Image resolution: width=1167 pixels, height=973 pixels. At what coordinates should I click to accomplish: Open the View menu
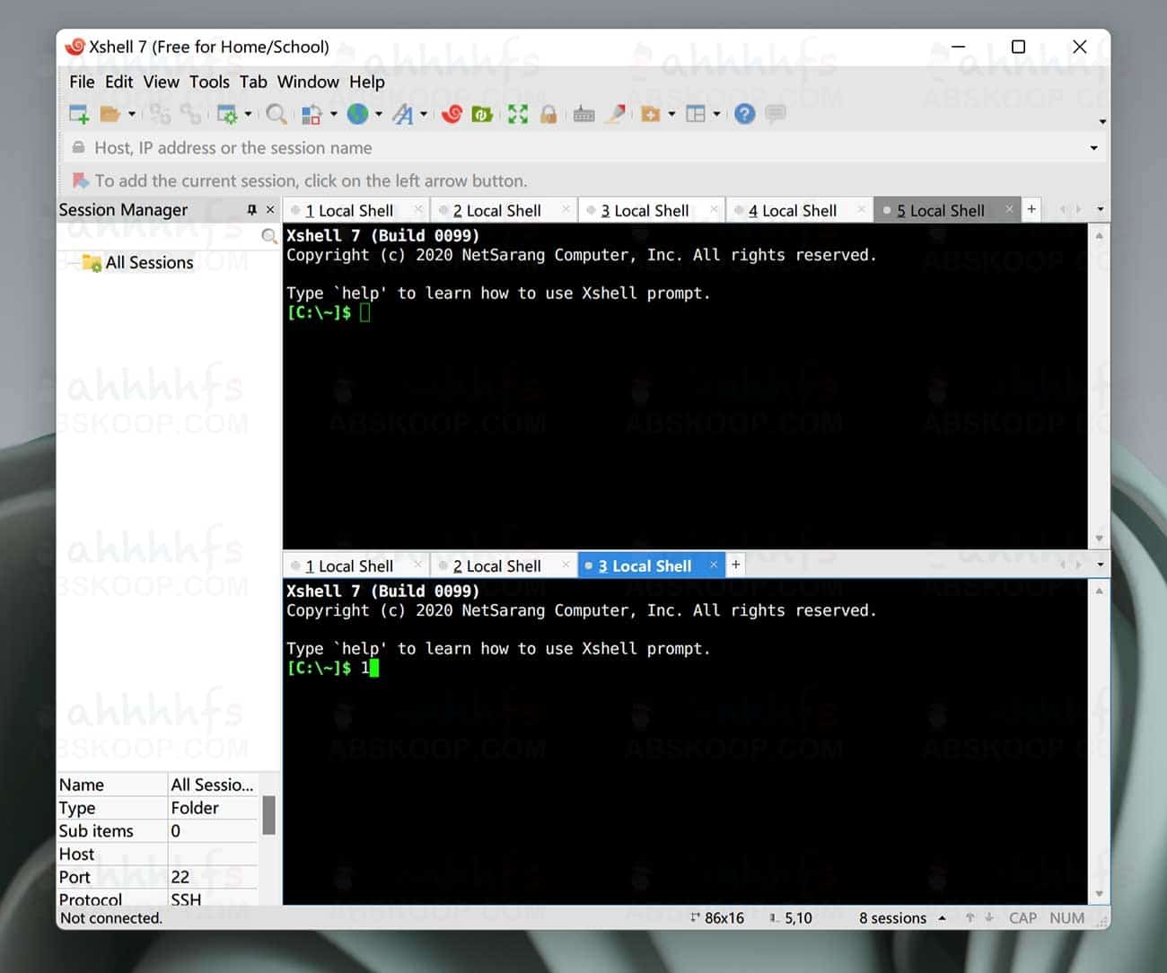pyautogui.click(x=161, y=82)
